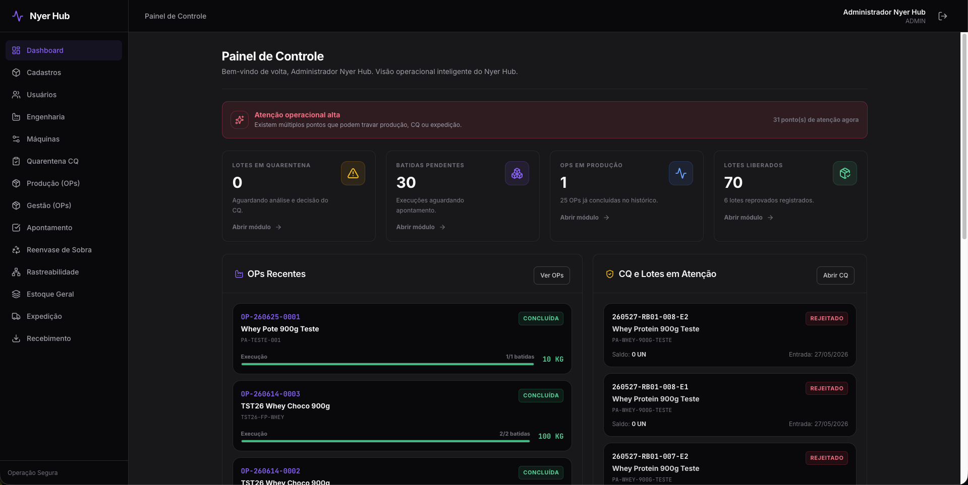The height and width of the screenshot is (485, 968).
Task: Click the 'Operação Segura' footer text
Action: tap(33, 473)
